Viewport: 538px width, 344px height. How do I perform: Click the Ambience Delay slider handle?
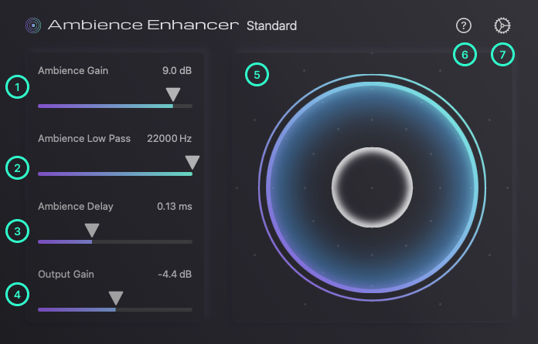point(92,230)
